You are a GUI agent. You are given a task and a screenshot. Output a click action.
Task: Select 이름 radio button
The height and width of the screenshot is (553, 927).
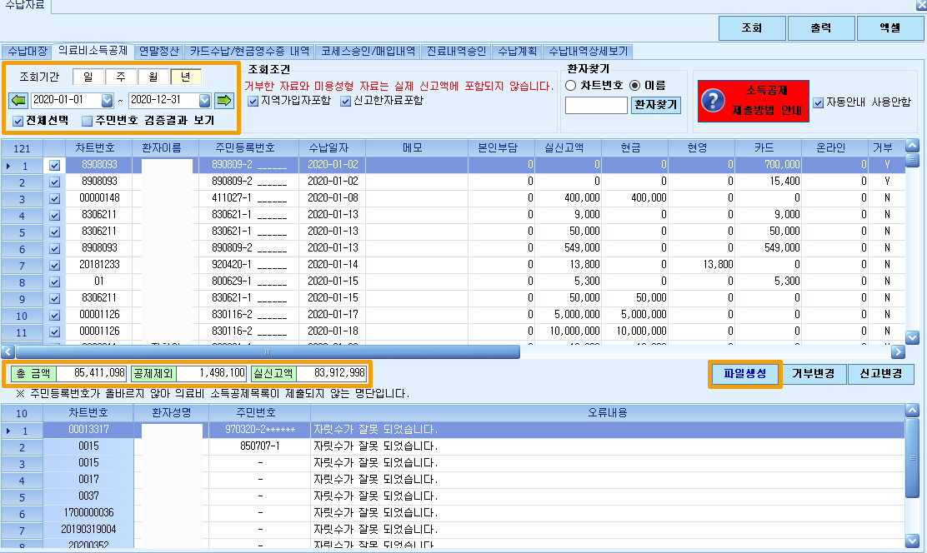pos(635,86)
